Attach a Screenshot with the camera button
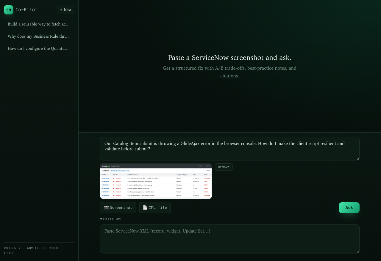The width and height of the screenshot is (381, 261). point(118,208)
